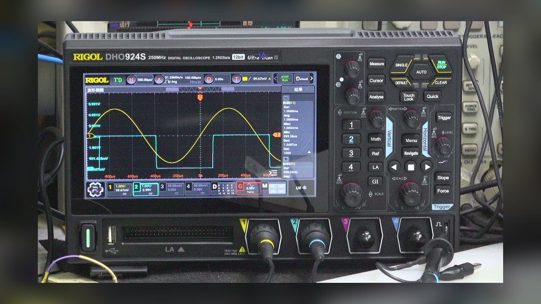Open the D digital channels label
Viewport: 541px width, 304px height.
pos(223,189)
